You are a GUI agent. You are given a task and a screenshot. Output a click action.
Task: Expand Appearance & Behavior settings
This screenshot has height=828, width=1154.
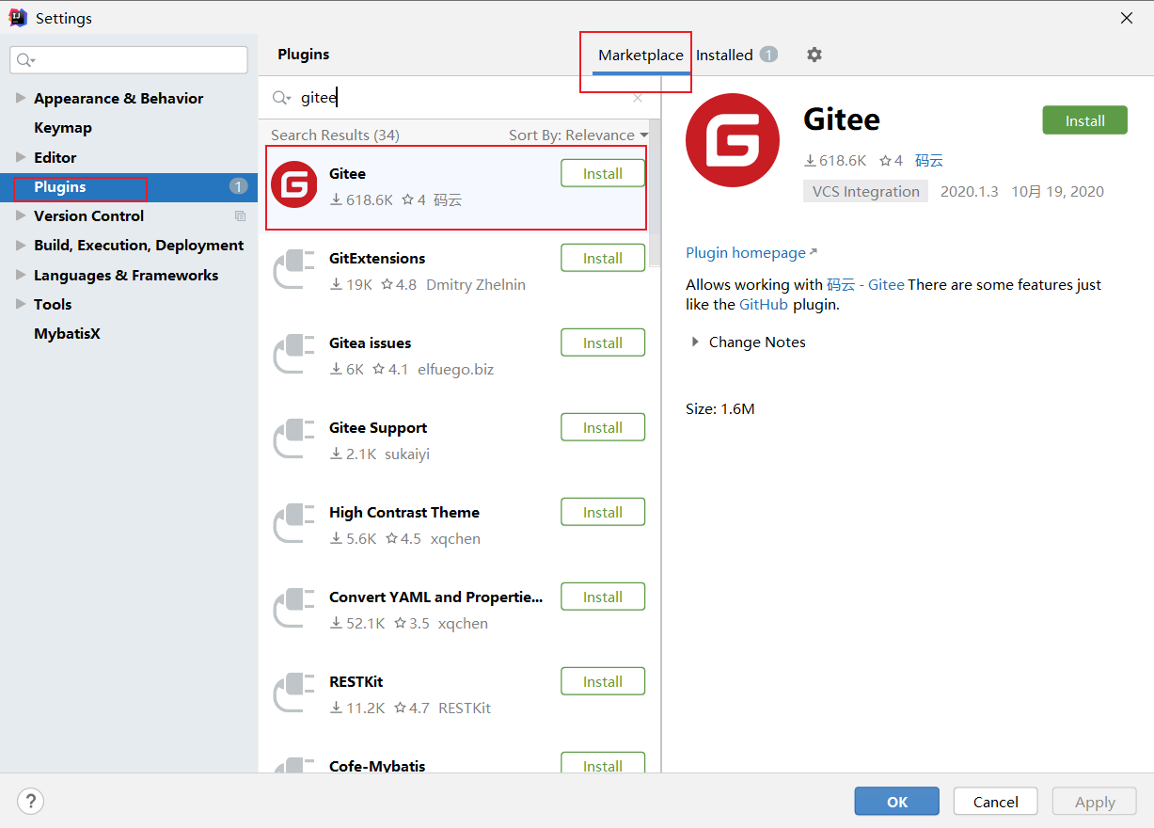21,98
